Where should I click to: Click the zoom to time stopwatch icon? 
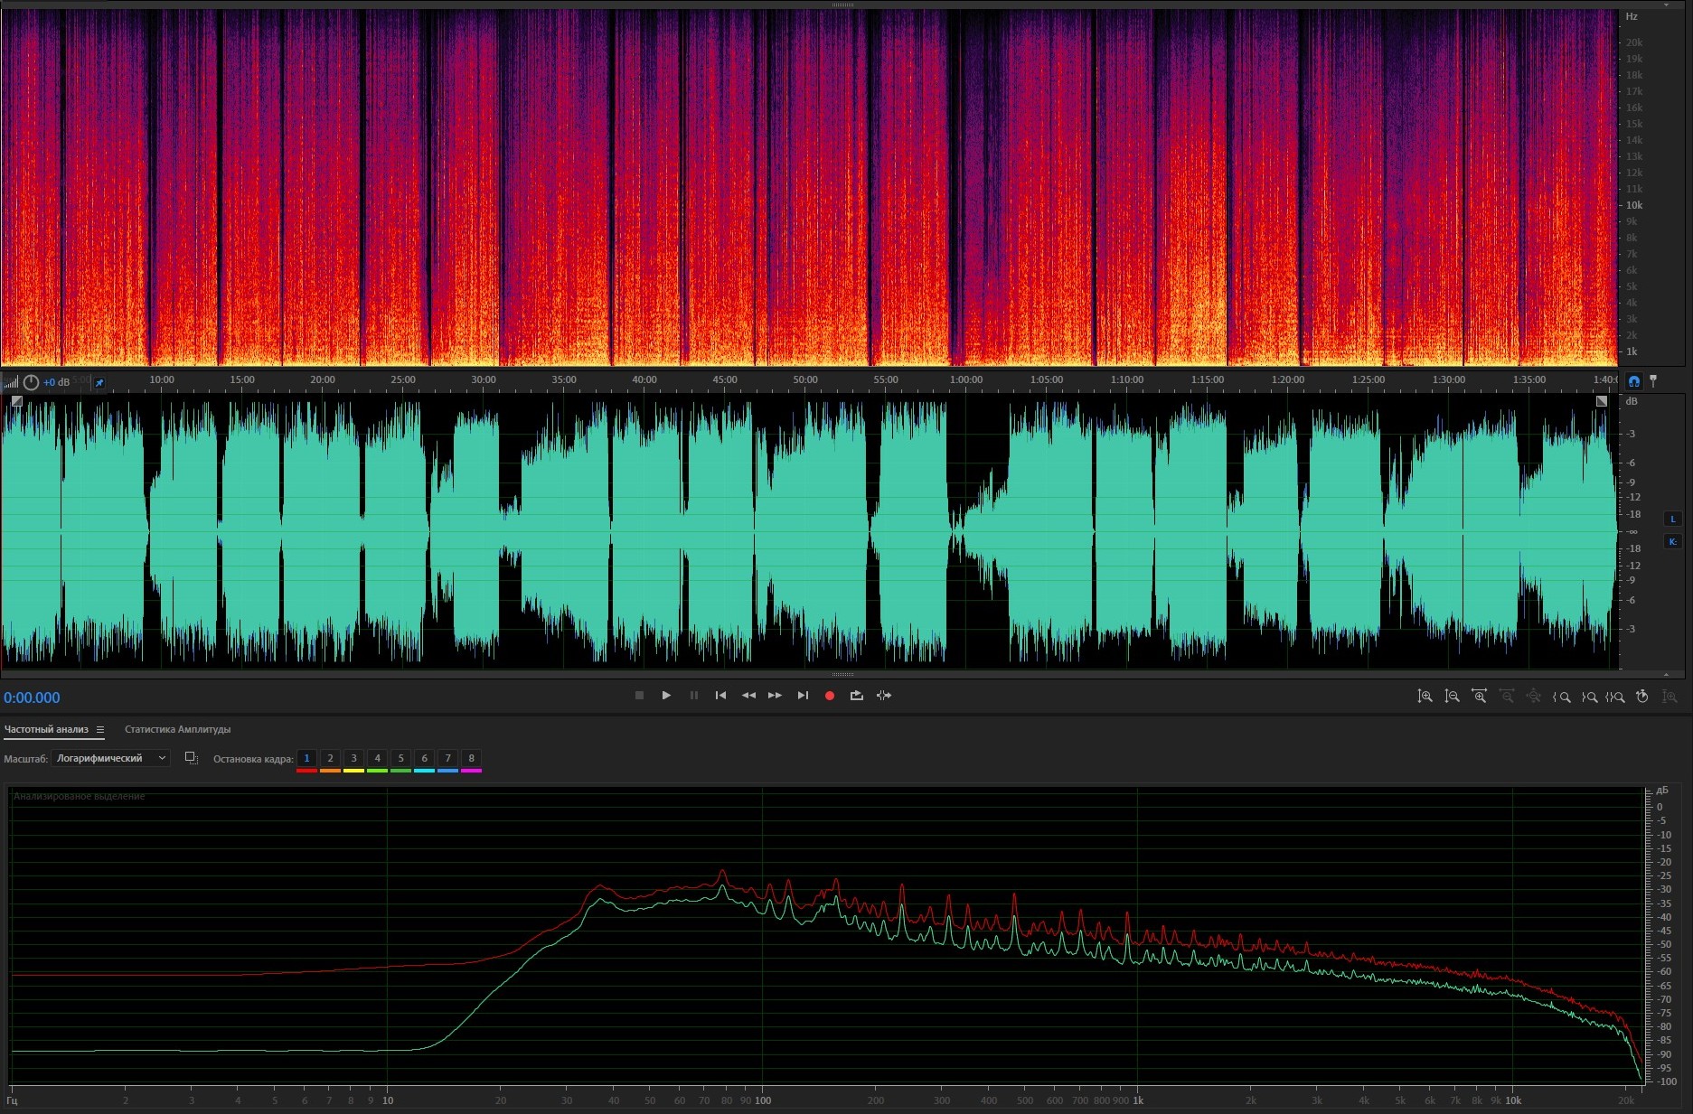click(1642, 697)
